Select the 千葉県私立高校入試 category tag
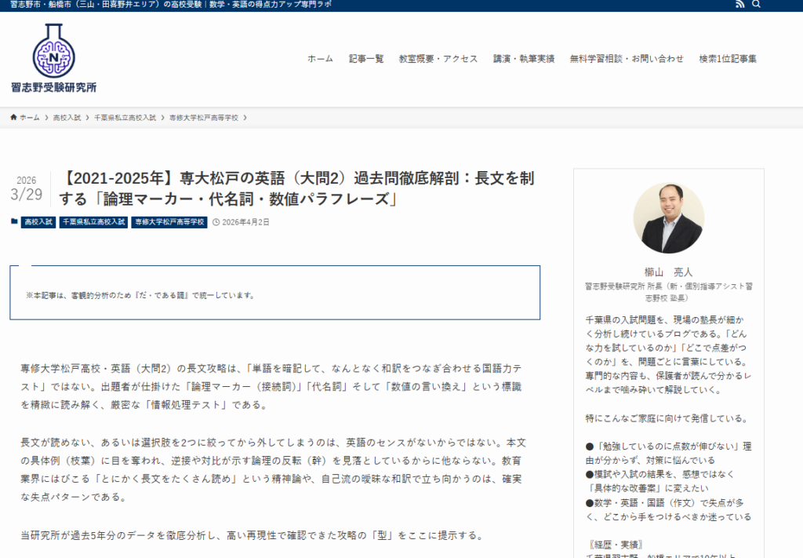This screenshot has height=558, width=803. tap(93, 222)
